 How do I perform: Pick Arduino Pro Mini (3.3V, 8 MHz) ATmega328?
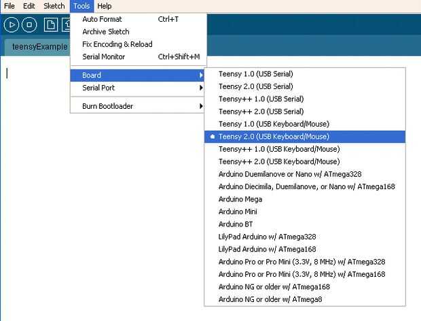coord(305,262)
